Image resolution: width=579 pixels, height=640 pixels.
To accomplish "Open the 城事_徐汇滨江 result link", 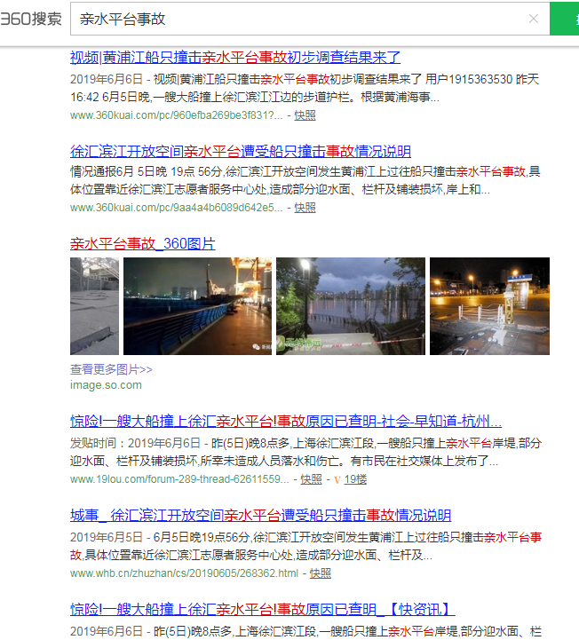I will 260,516.
